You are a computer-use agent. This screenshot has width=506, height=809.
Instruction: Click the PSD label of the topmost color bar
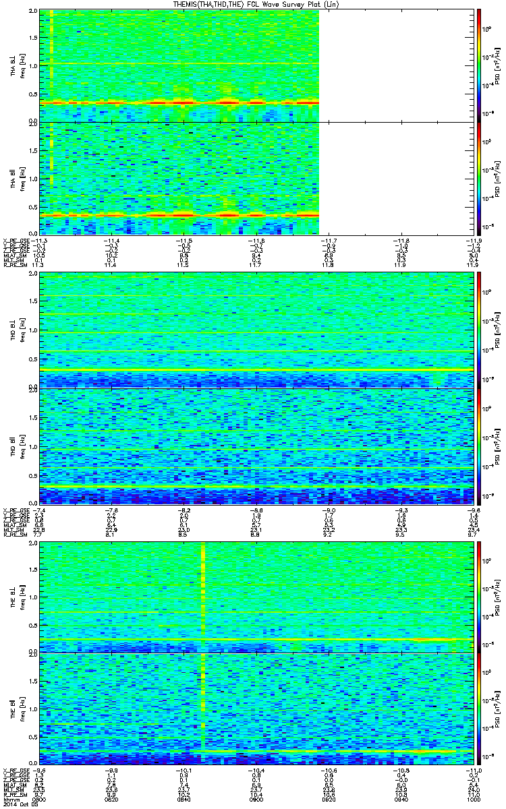pos(497,65)
